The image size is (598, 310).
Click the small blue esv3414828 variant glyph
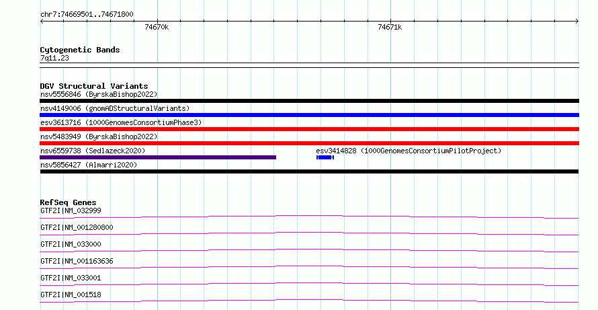325,157
